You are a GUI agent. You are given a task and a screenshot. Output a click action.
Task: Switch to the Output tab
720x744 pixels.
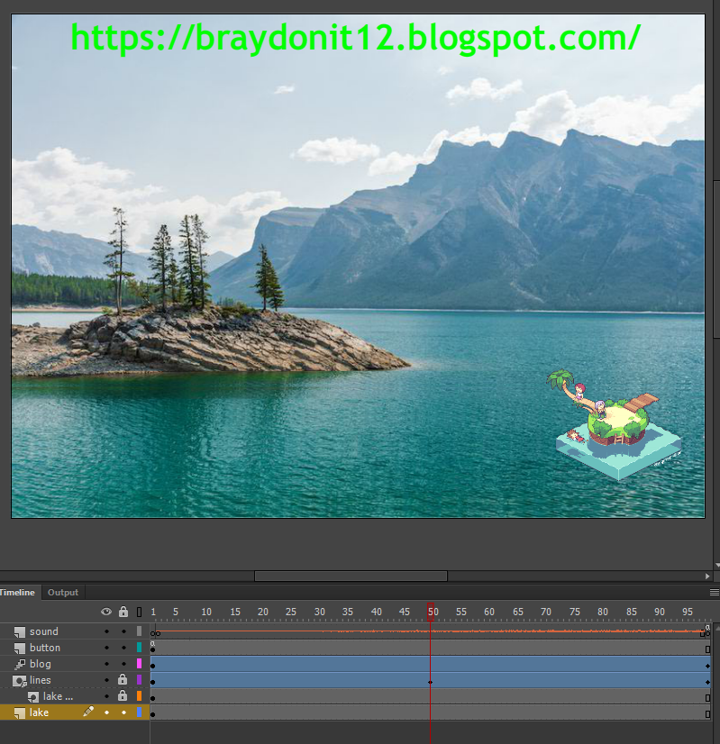[x=63, y=592]
